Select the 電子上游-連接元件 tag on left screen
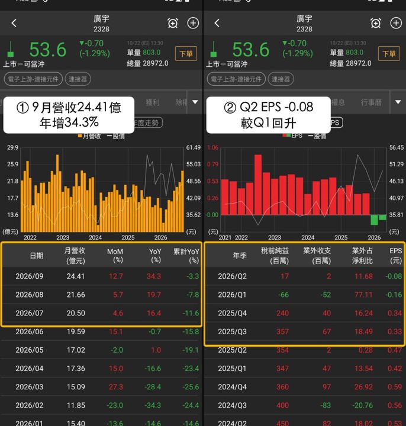Screen dimensions: 406x426 click(x=33, y=79)
